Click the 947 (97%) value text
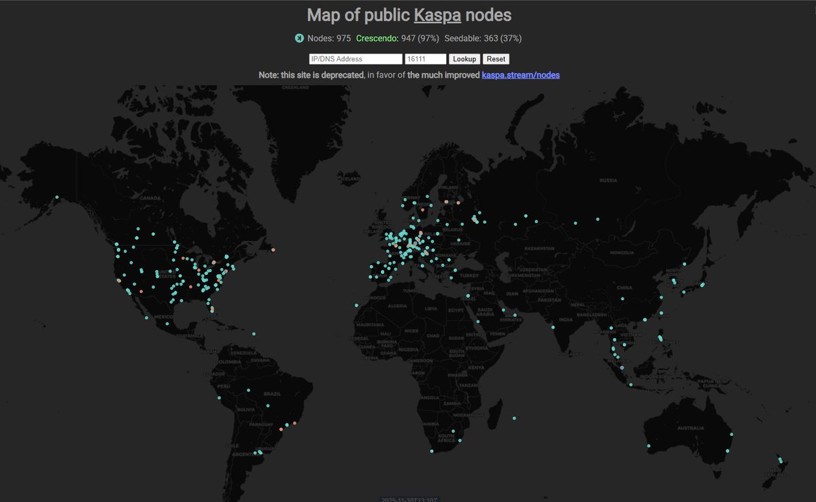The height and width of the screenshot is (502, 816). pos(420,38)
